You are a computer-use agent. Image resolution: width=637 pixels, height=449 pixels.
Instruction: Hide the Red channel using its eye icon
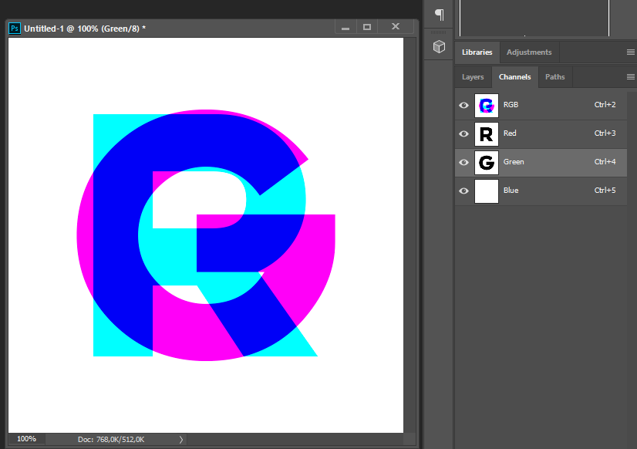pos(463,133)
